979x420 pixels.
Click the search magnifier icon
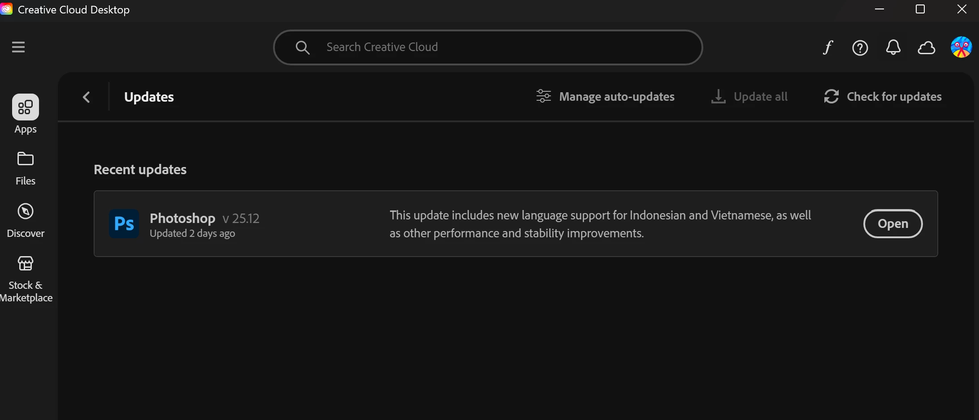click(x=303, y=47)
